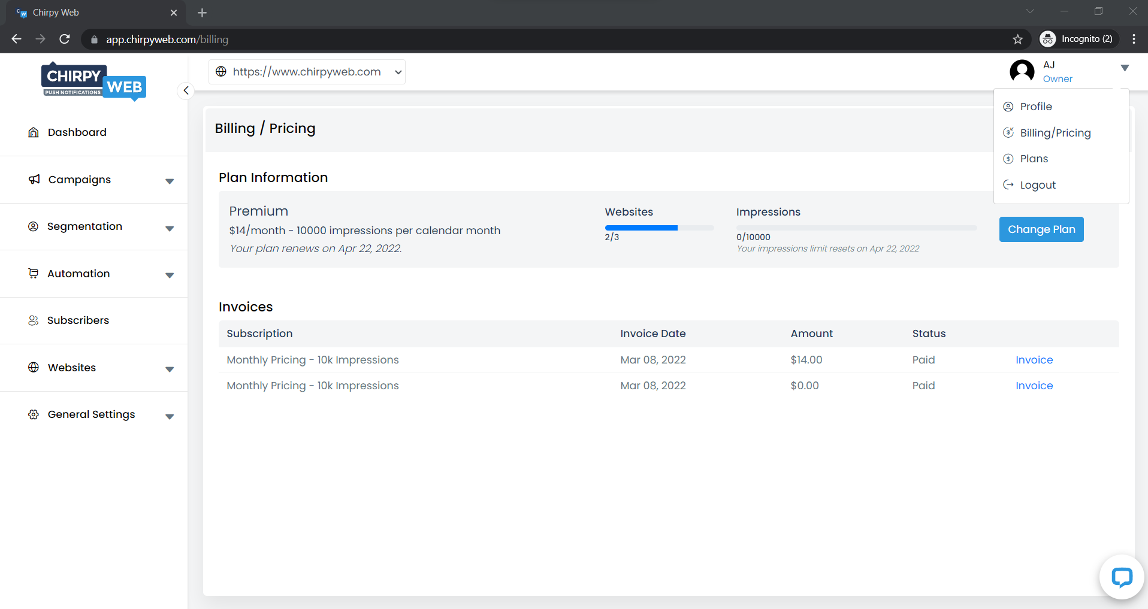This screenshot has width=1148, height=609.
Task: Click the Websites globe icon in sidebar
Action: 34,367
